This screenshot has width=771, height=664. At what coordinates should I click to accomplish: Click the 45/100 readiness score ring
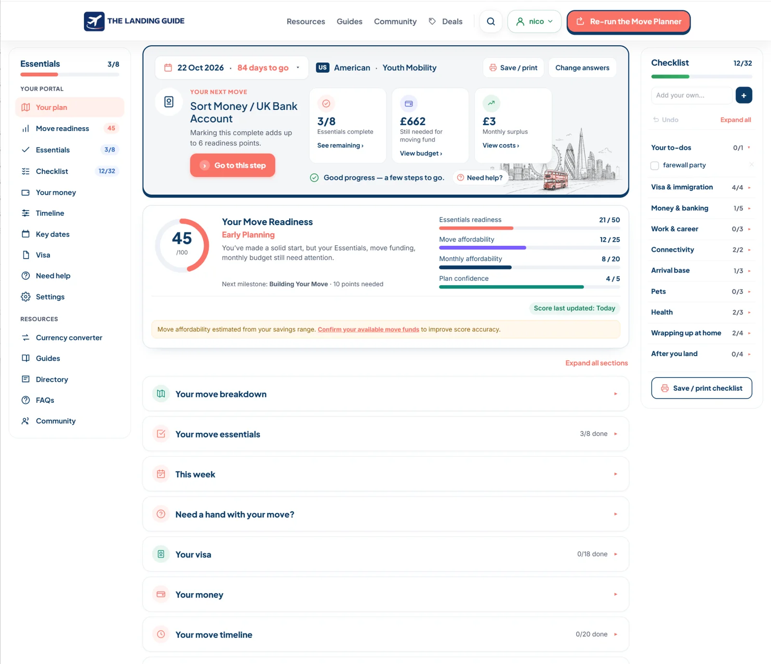182,245
